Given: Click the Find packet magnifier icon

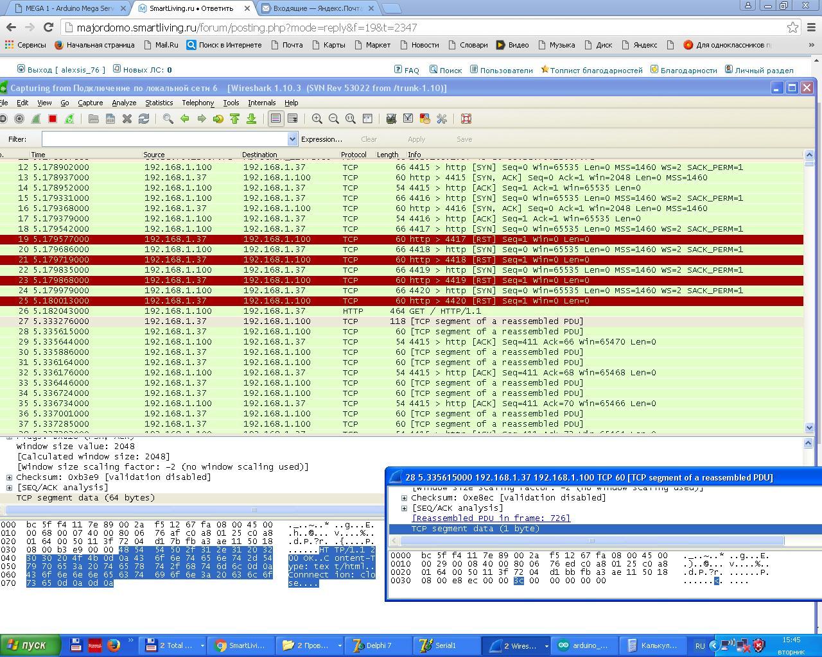Looking at the screenshot, I should pos(168,119).
